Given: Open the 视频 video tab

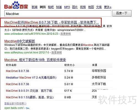Looking at the screenshot, I should click(83, 7).
